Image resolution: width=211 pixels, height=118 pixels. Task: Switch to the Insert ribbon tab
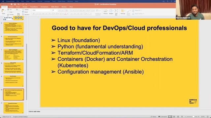click(11, 7)
